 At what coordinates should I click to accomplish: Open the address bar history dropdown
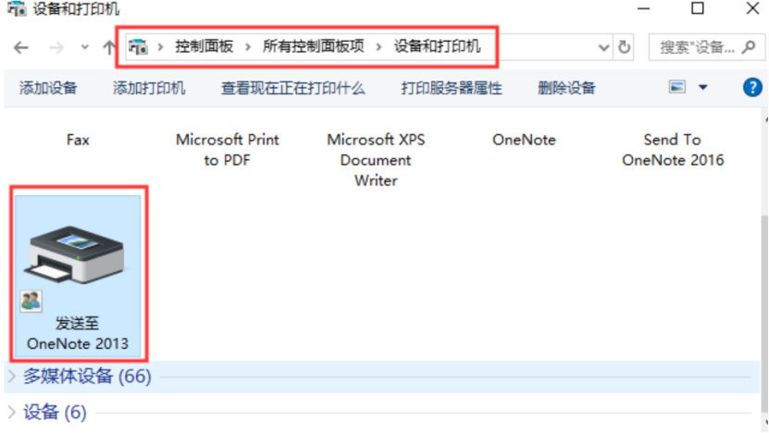click(604, 46)
